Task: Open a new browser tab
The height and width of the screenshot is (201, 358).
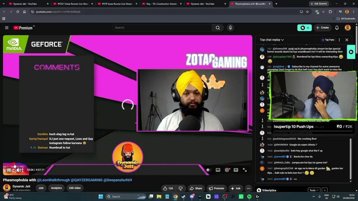Action: 276,4
